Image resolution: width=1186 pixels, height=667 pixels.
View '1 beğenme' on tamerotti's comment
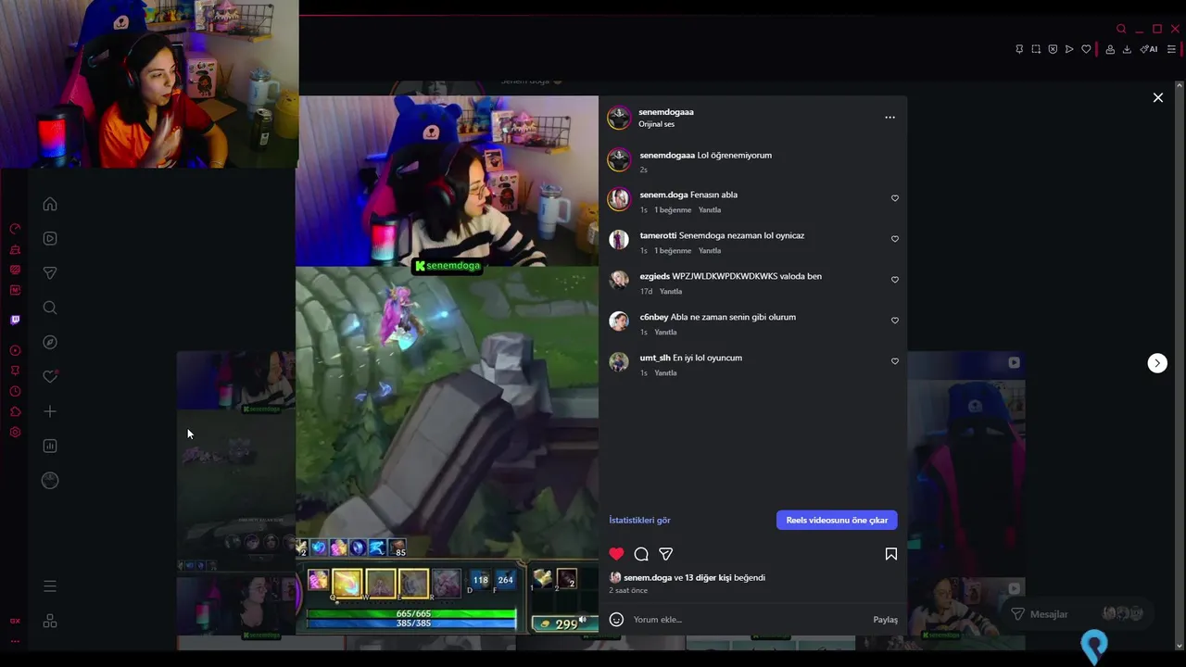click(673, 251)
